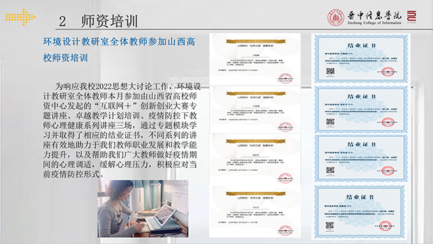Select the topmost white gold-banner certificate image

pos(255,59)
